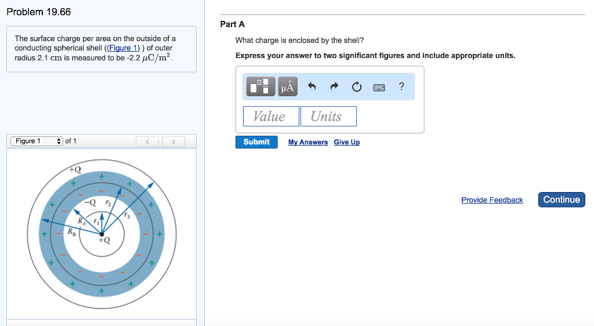Open the µÅ symbols palette
This screenshot has width=594, height=326.
coord(288,86)
